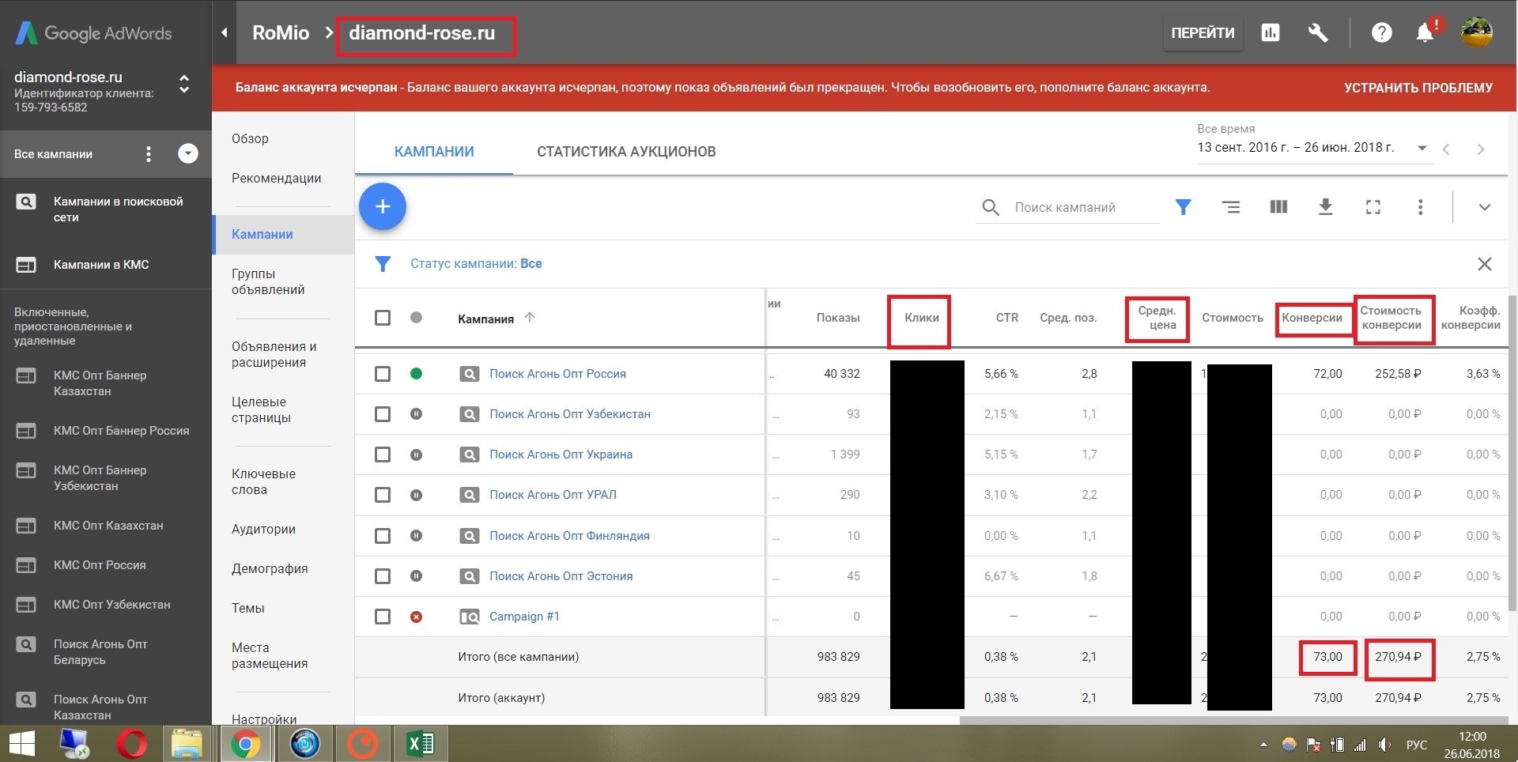Download the campaign report
Screen dimensions: 1518x762
(x=1326, y=207)
